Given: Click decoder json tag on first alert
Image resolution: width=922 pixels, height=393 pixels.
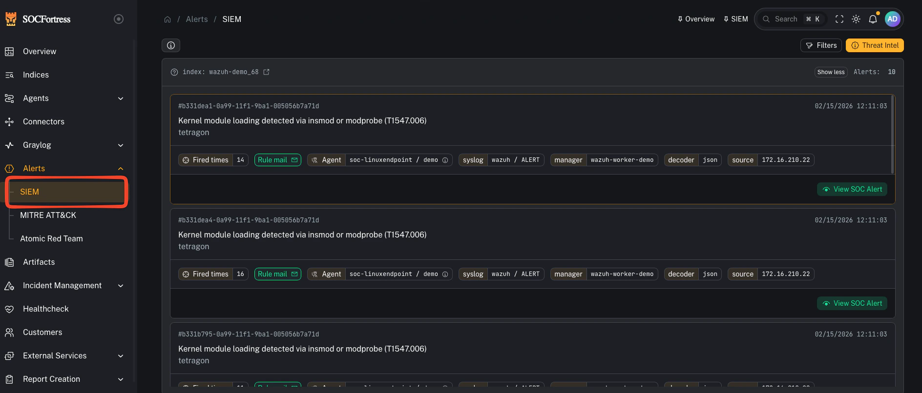Looking at the screenshot, I should pos(693,160).
